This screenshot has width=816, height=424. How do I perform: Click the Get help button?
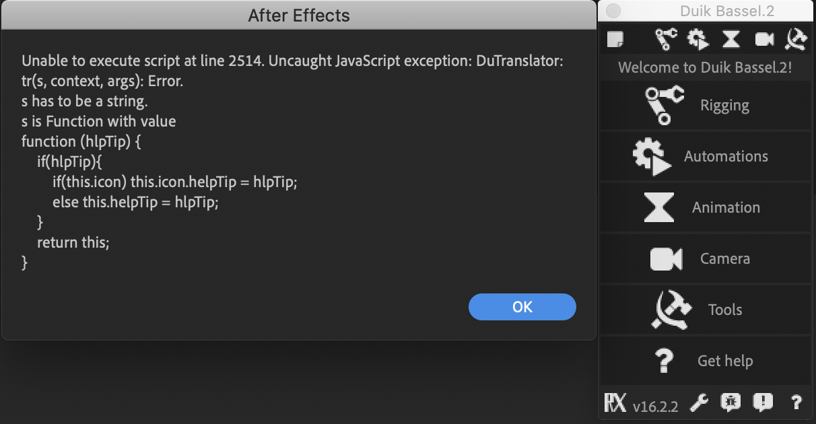tap(705, 361)
